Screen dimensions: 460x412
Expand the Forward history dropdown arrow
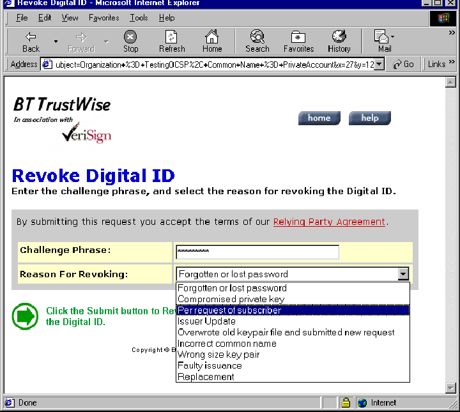tap(106, 42)
